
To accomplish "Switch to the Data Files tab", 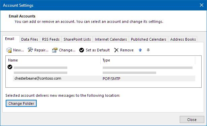I will (x=30, y=39).
